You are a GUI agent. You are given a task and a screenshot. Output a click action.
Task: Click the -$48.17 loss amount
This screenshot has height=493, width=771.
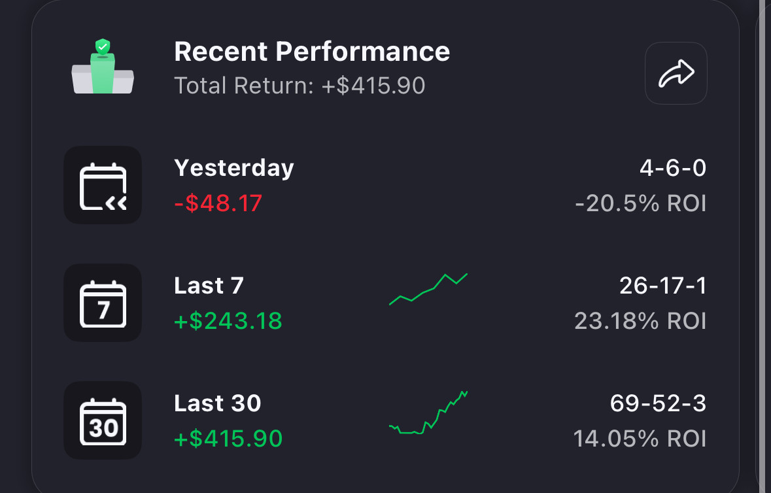218,203
